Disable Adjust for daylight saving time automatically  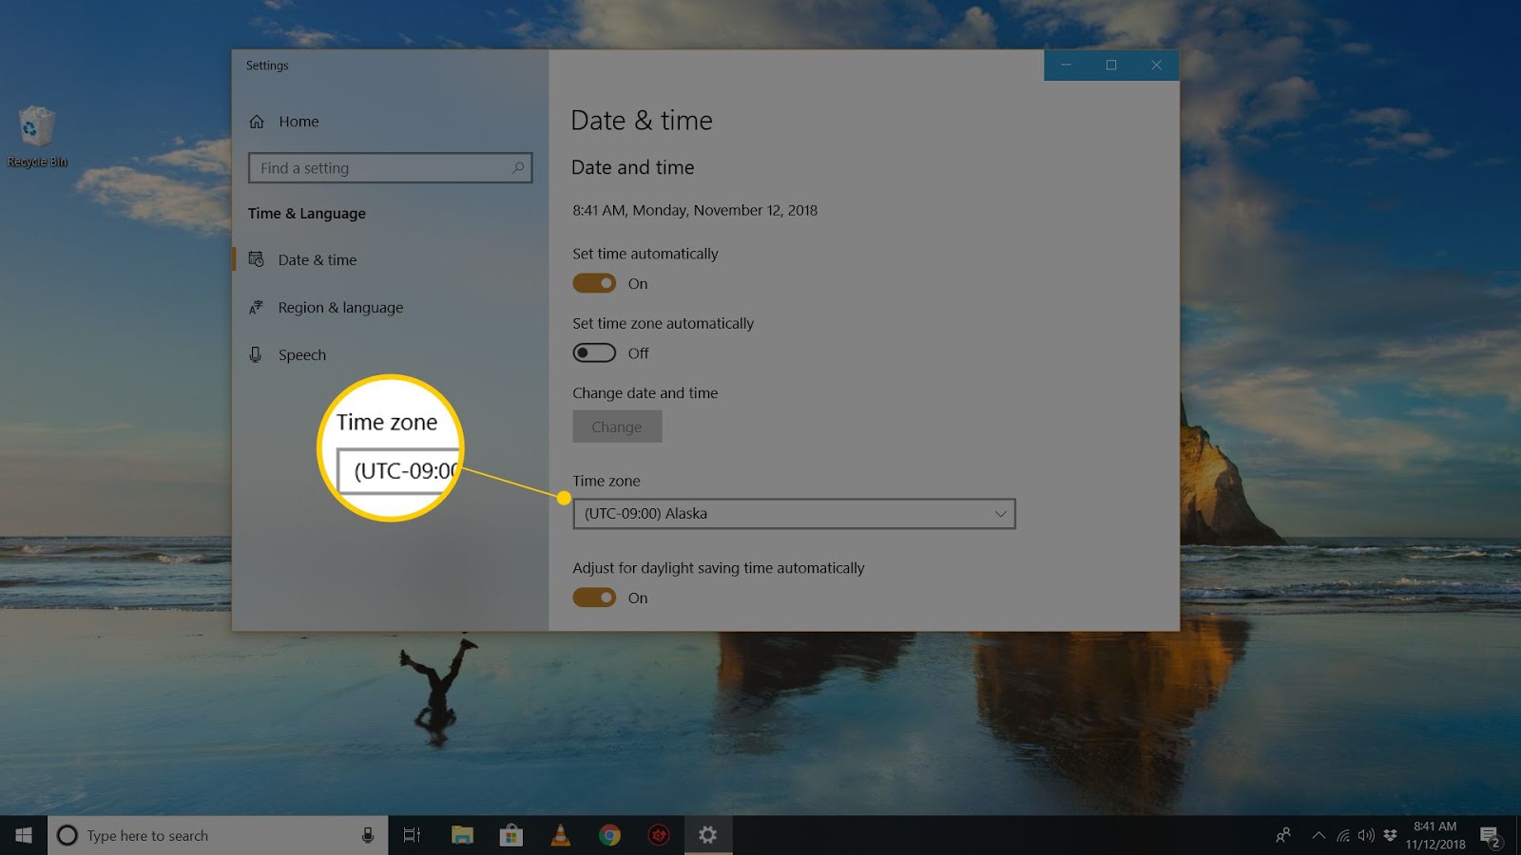click(593, 597)
